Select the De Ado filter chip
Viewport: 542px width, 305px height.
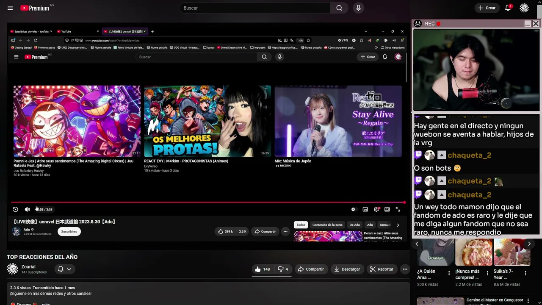point(355,225)
